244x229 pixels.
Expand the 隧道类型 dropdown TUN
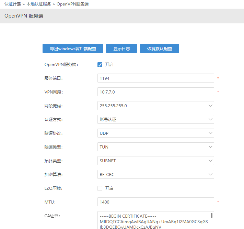156,147
